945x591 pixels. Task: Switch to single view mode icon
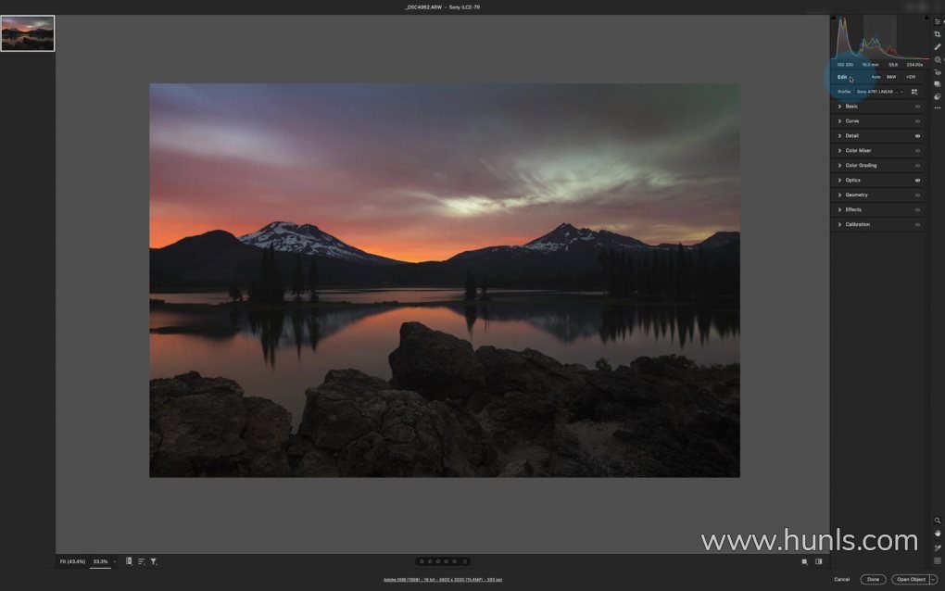[804, 561]
